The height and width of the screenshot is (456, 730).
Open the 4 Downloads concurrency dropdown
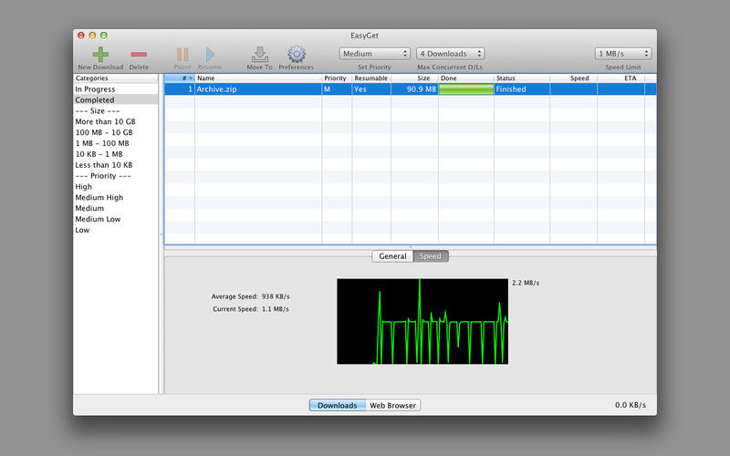tap(450, 54)
